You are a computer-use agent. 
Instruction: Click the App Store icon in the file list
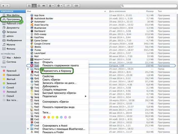click(32, 15)
